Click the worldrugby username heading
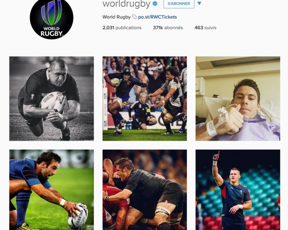Viewport: 288px width, 230px height. pos(126,4)
